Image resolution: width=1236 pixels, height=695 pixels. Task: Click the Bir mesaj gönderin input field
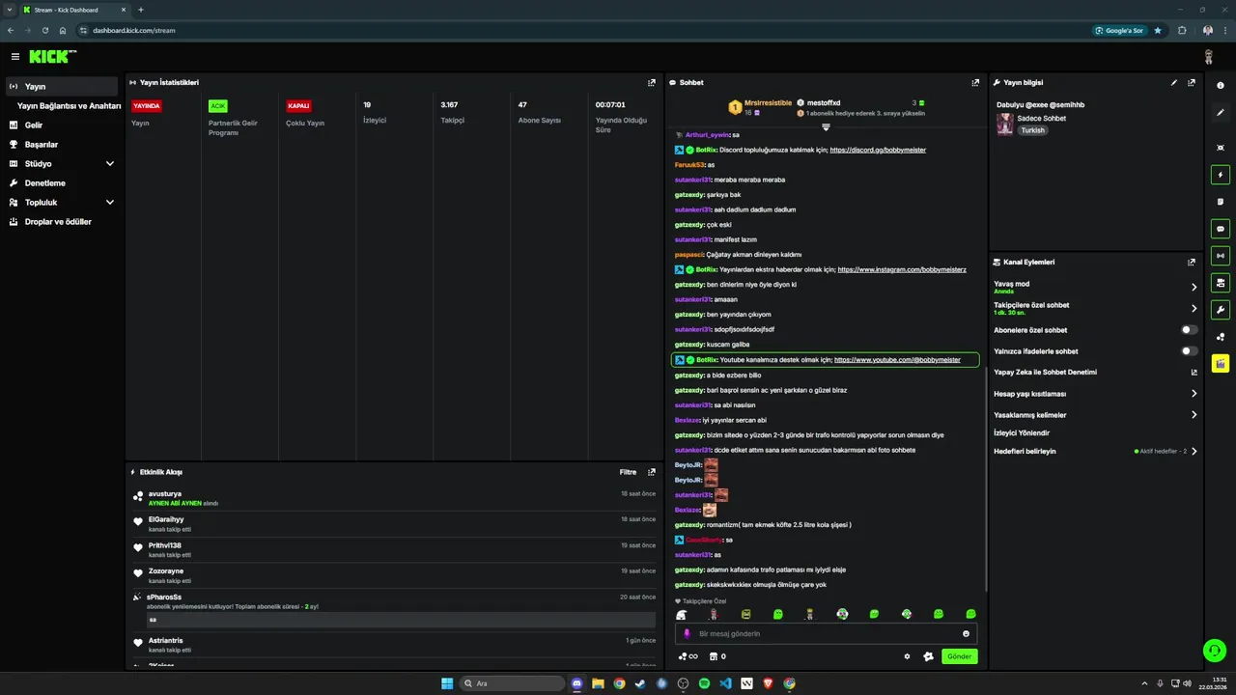tap(826, 634)
